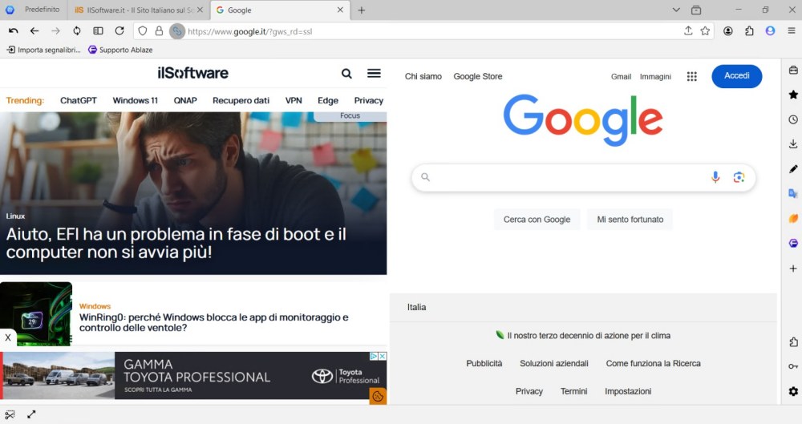Open the Supporto Ablaze bookmark
802x424 pixels.
point(120,50)
